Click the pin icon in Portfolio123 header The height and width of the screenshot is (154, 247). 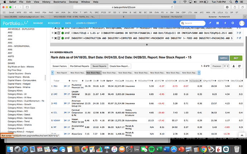coord(210,23)
